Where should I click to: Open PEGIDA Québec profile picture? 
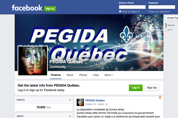click(x=33, y=61)
